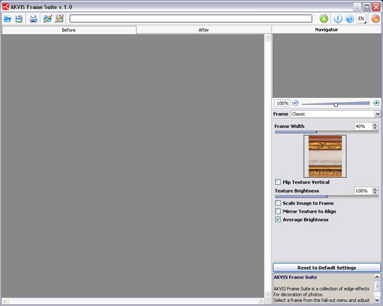Click the toolbar progress bar field

pyautogui.click(x=191, y=18)
